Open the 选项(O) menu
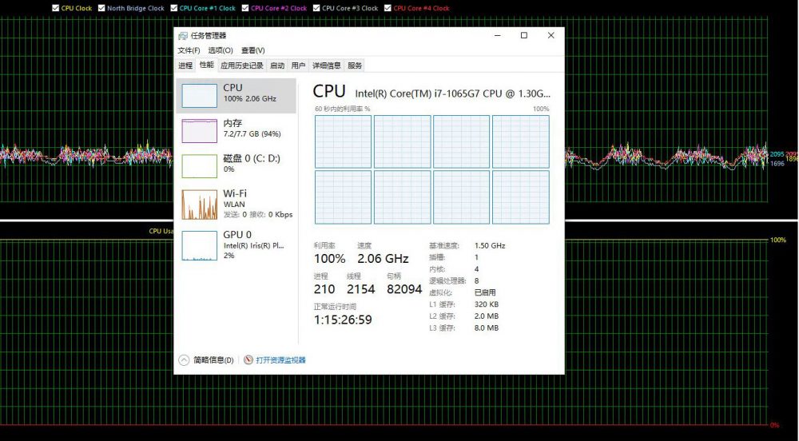Screen dimensions: 799x441 click(x=221, y=50)
